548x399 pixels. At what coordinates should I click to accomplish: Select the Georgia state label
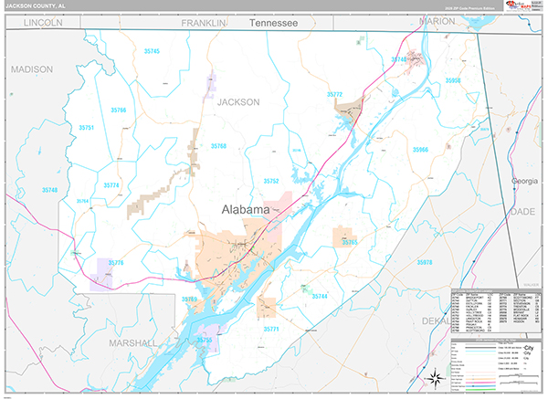point(524,181)
